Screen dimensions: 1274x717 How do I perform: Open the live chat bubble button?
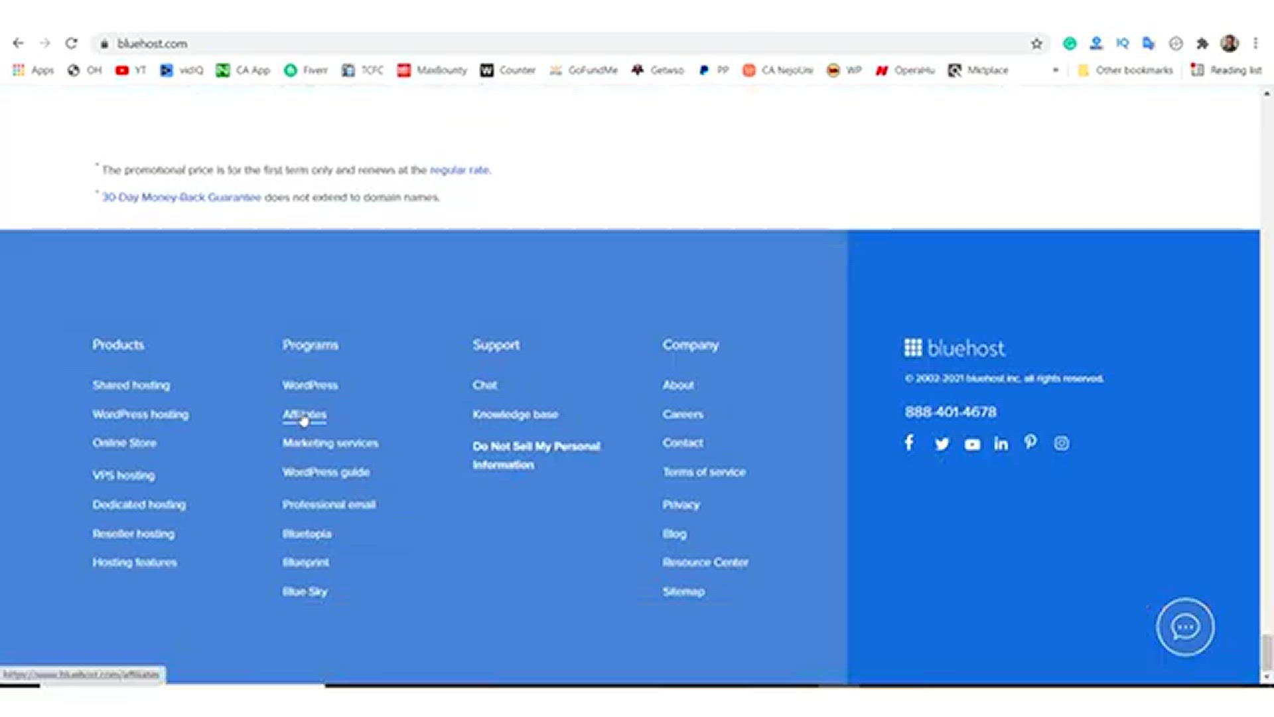tap(1185, 627)
